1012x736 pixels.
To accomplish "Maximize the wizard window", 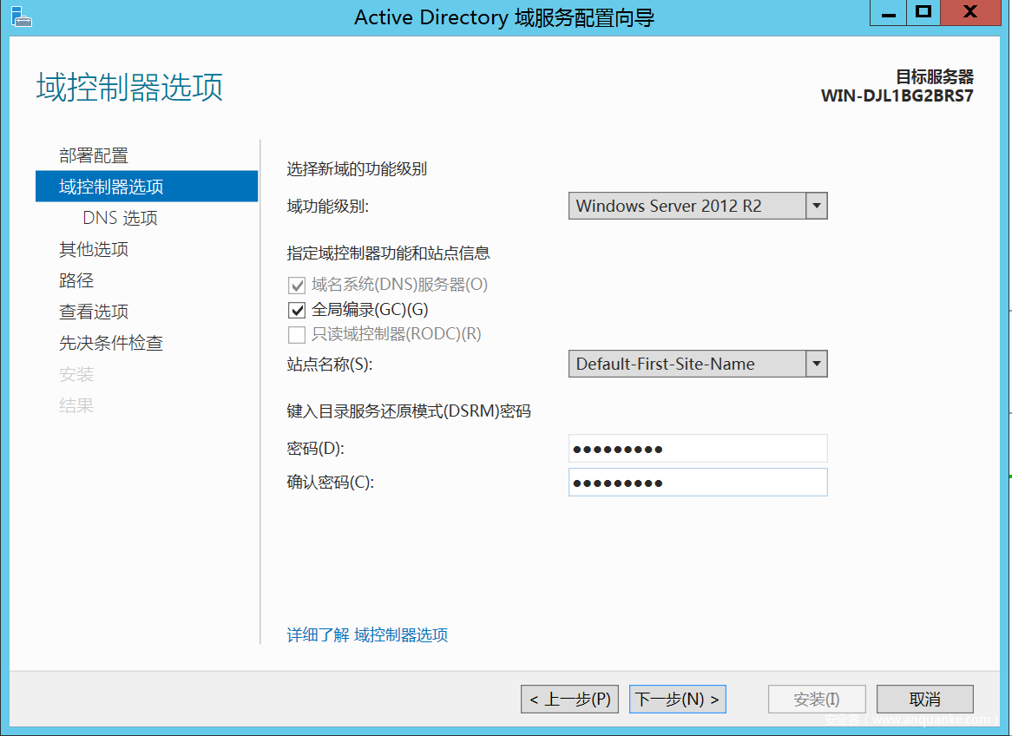I will pos(923,13).
